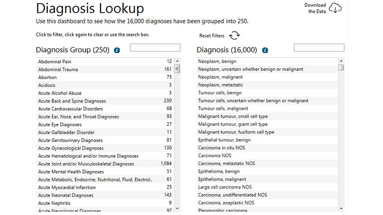
Task: Select Acute Back and Spine Diagnoses
Action: (x=105, y=101)
